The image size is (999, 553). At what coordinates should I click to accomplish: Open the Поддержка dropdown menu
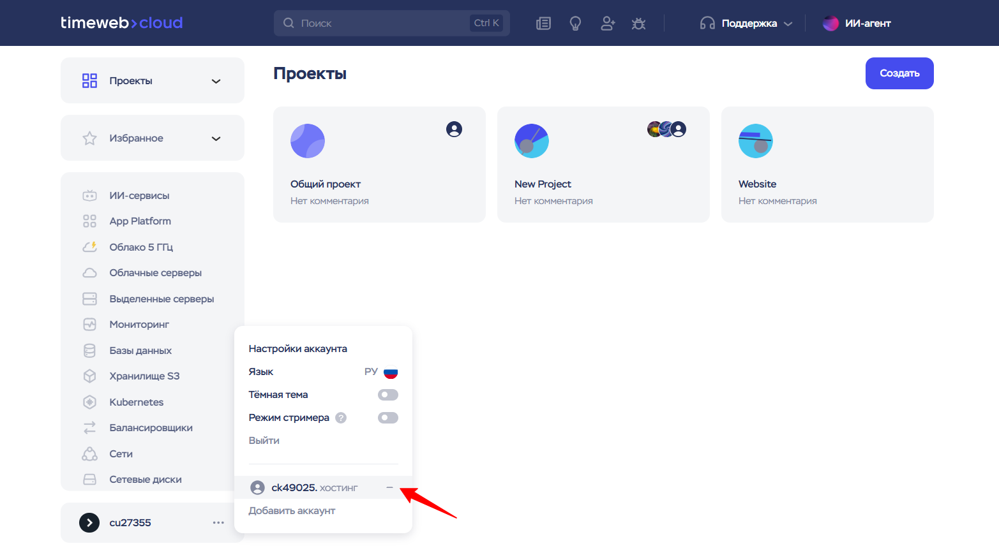coord(746,24)
